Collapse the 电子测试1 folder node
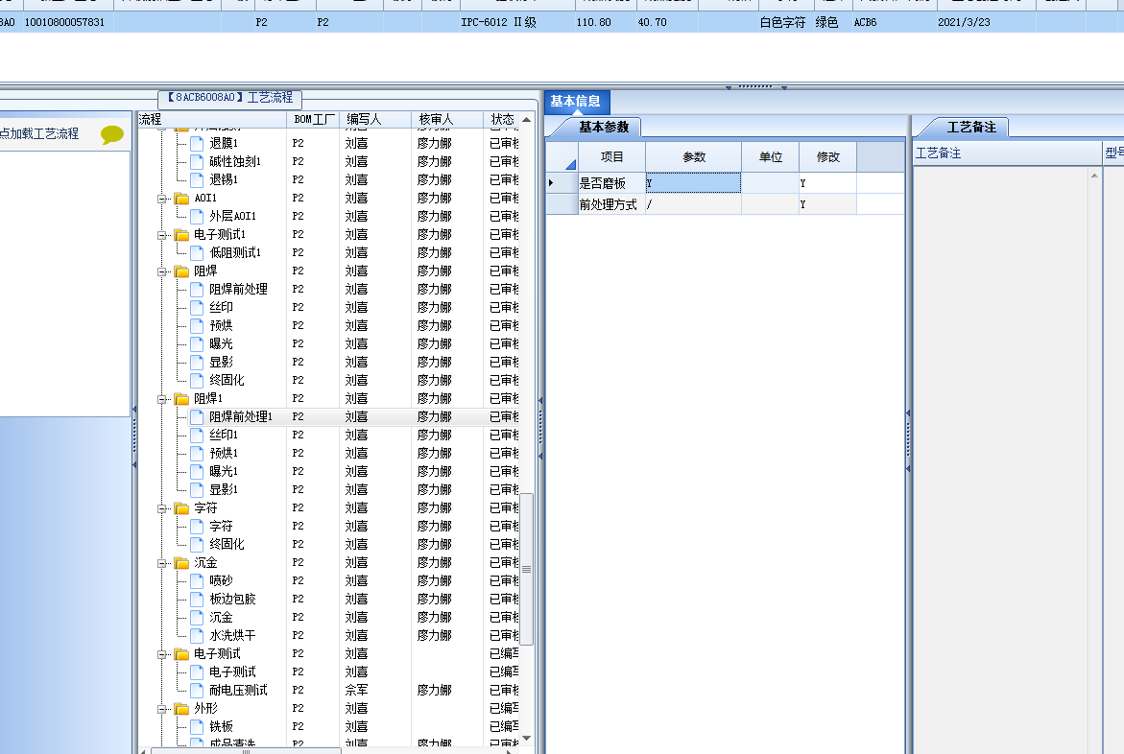The height and width of the screenshot is (754, 1124). (163, 235)
